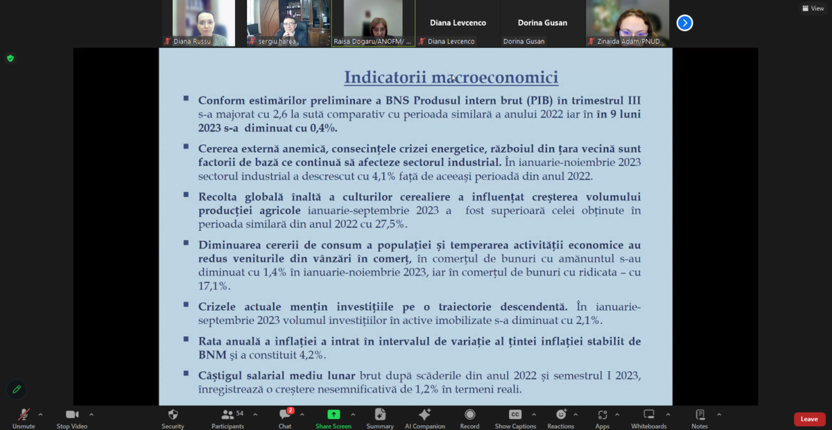Click the green annotation pencil icon
Image resolution: width=832 pixels, height=430 pixels.
17,389
